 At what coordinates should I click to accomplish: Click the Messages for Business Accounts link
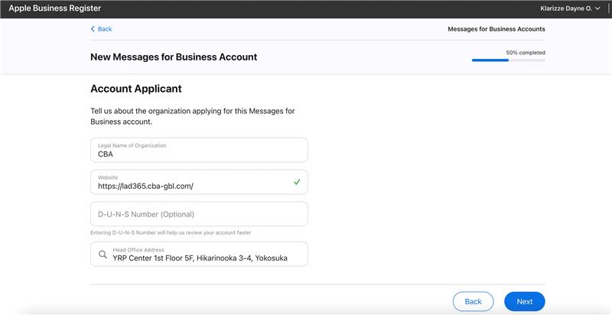pyautogui.click(x=496, y=29)
